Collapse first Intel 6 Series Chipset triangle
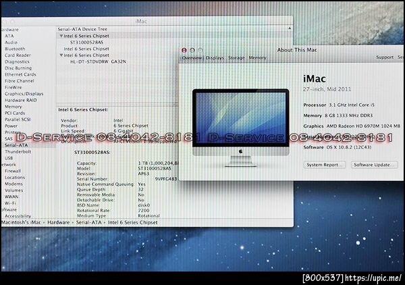The image size is (405, 285). (x=61, y=36)
